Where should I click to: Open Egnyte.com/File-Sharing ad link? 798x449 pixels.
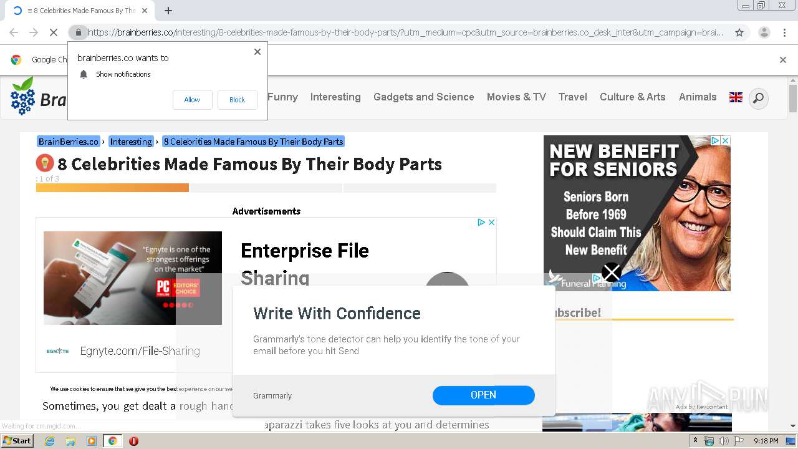[140, 351]
